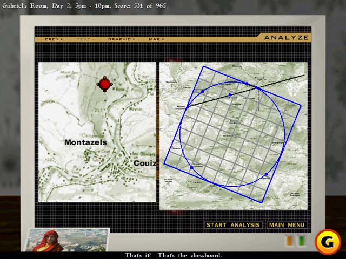
Task: Click the START ANALYSIS button
Action: (233, 225)
